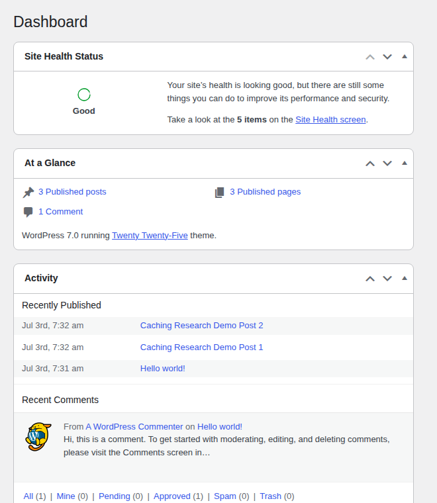The height and width of the screenshot is (503, 437).
Task: Move Site Health Status panel down
Action: [x=387, y=57]
